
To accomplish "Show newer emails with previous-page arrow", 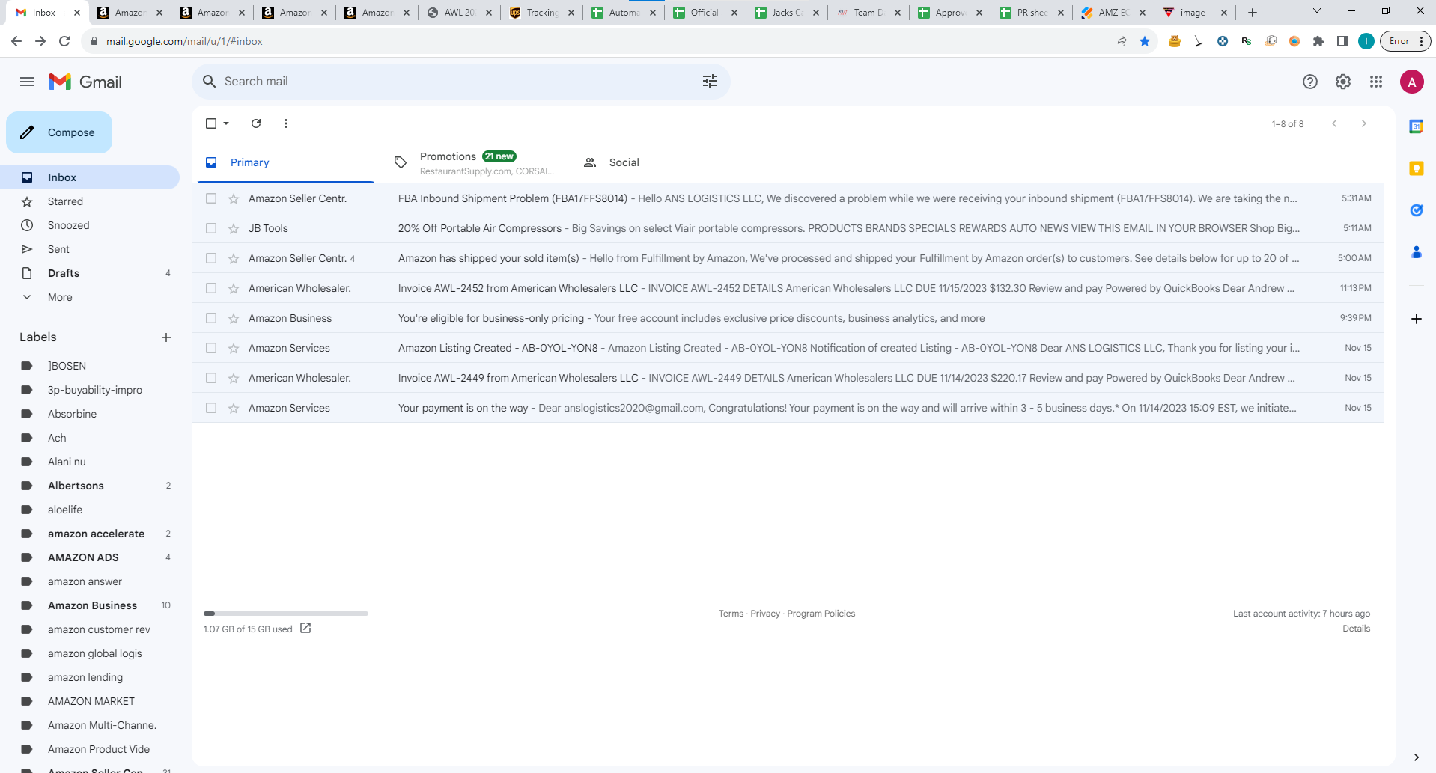I will (x=1334, y=123).
